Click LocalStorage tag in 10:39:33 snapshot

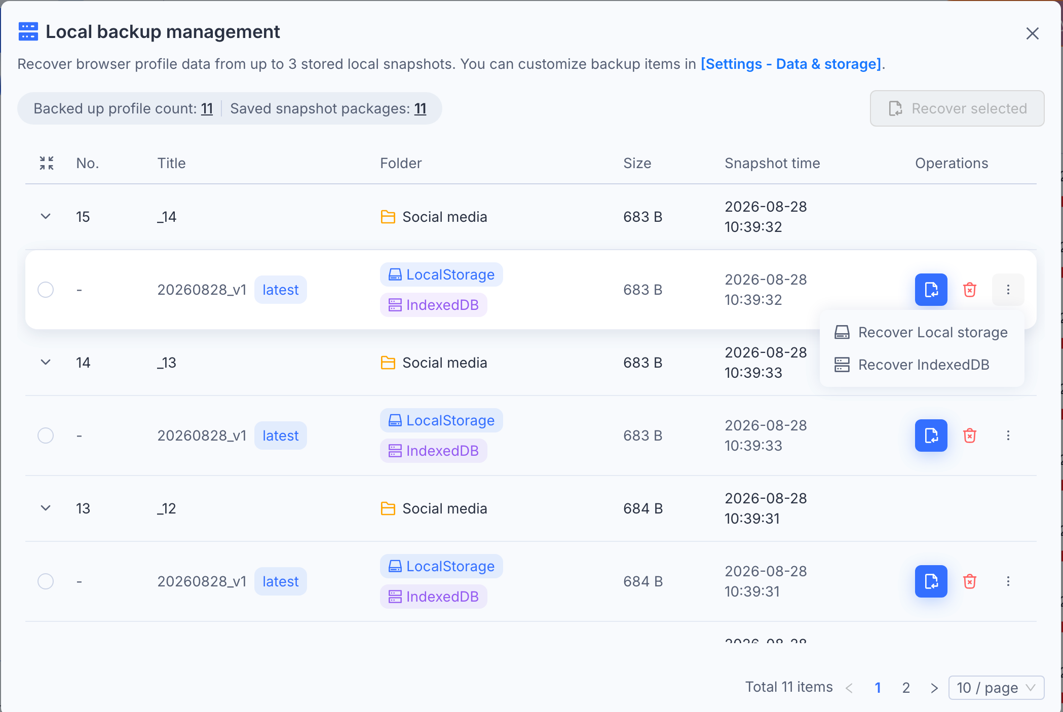coord(441,420)
